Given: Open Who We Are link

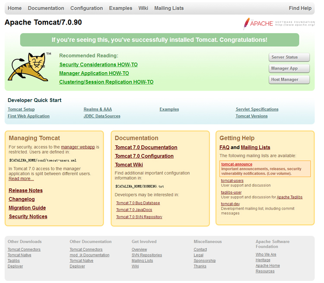Looking at the screenshot, I should coord(266,254).
